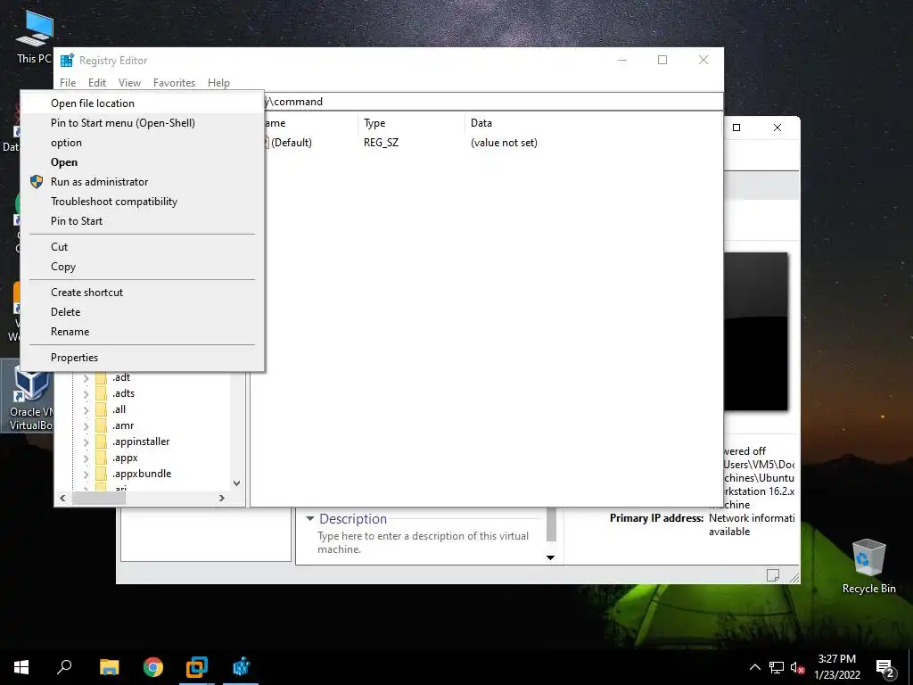Expand the .all registry key

86,410
